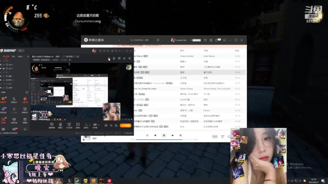Navigate back in NetEase Cloud Music
Image resolution: width=328 pixels, height=184 pixels.
tap(119, 40)
